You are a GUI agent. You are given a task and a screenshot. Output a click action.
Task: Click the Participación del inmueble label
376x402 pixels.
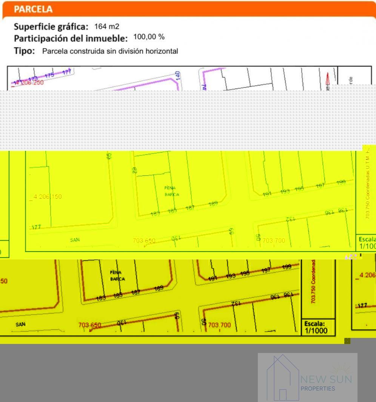point(71,38)
